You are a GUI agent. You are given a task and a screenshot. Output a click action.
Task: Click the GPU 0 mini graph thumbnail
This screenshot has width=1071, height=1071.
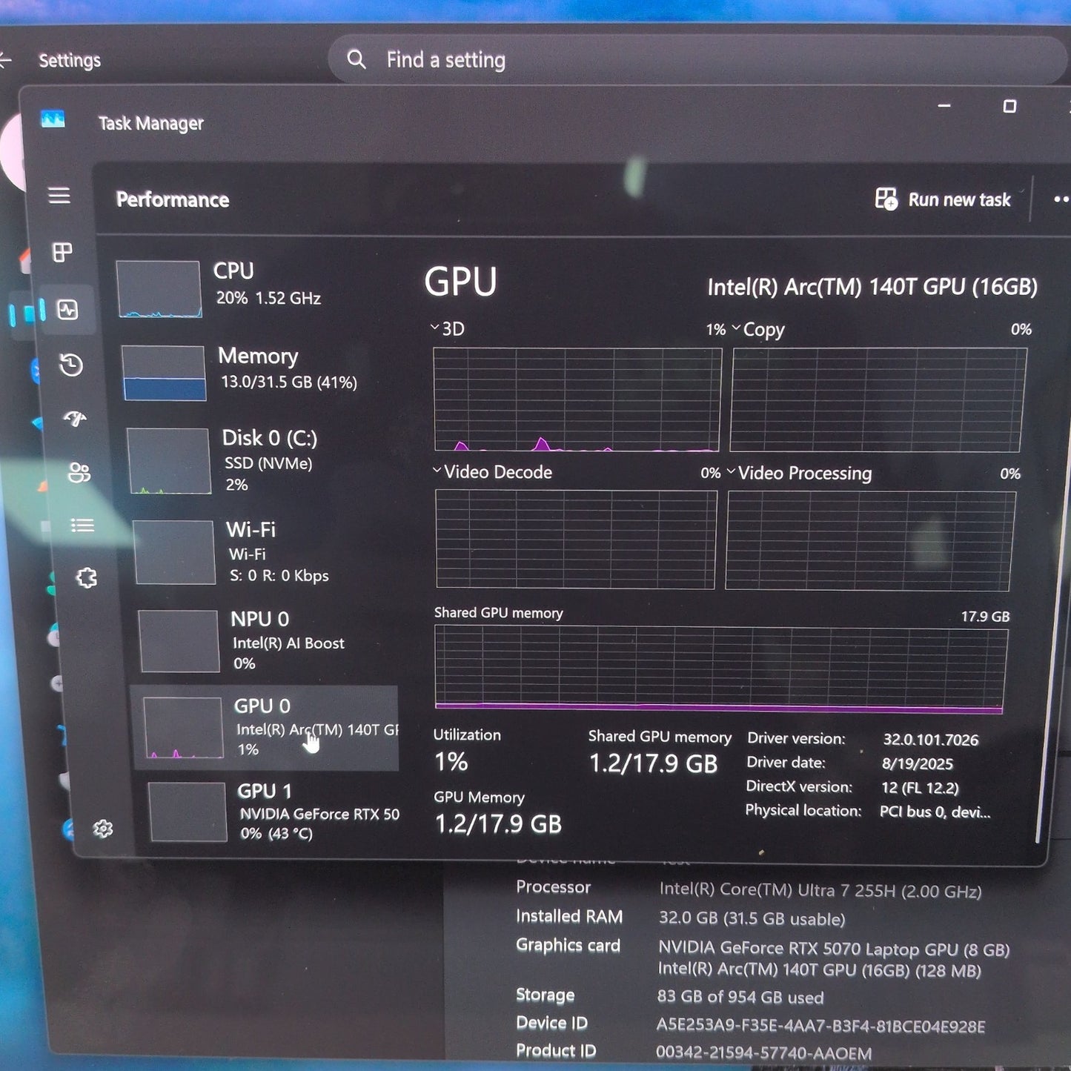point(184,728)
